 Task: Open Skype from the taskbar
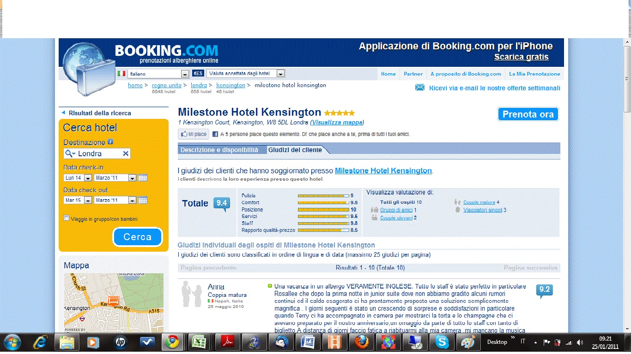442,342
